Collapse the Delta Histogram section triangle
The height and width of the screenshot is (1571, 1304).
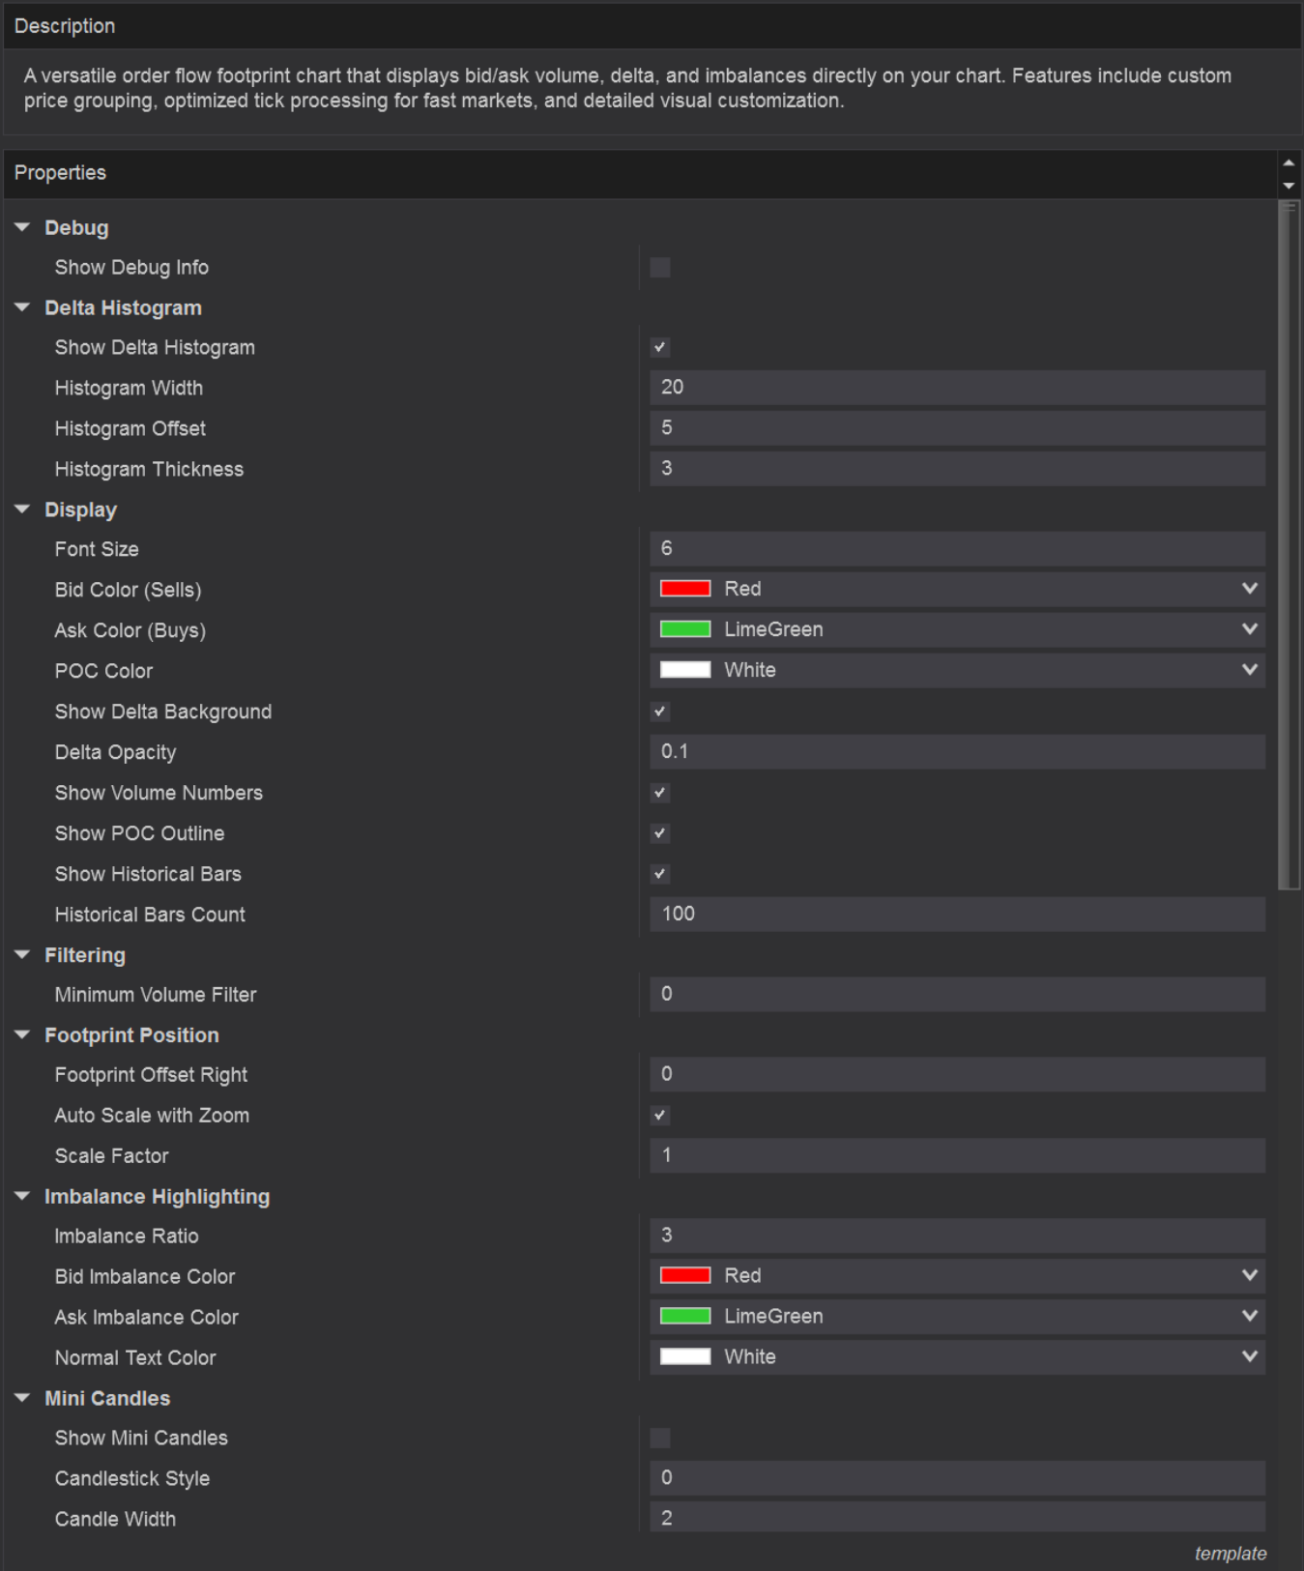[22, 307]
